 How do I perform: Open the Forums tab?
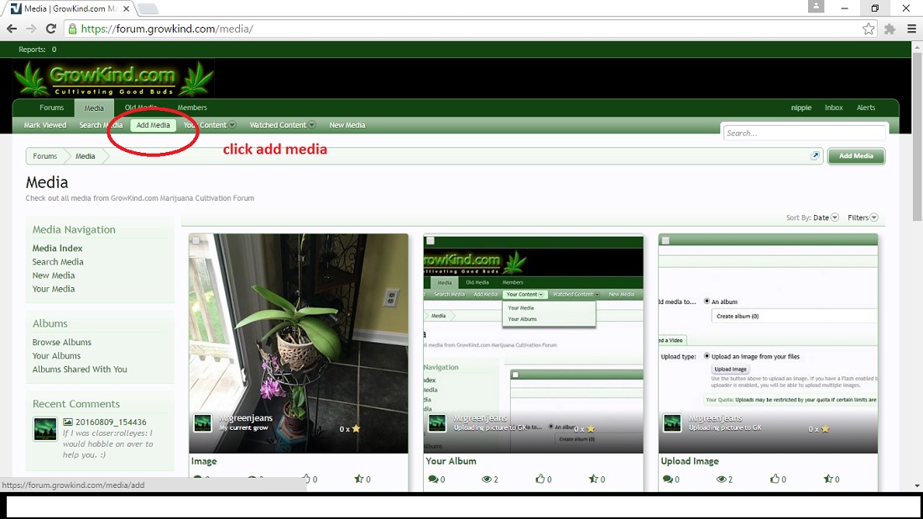coord(52,107)
